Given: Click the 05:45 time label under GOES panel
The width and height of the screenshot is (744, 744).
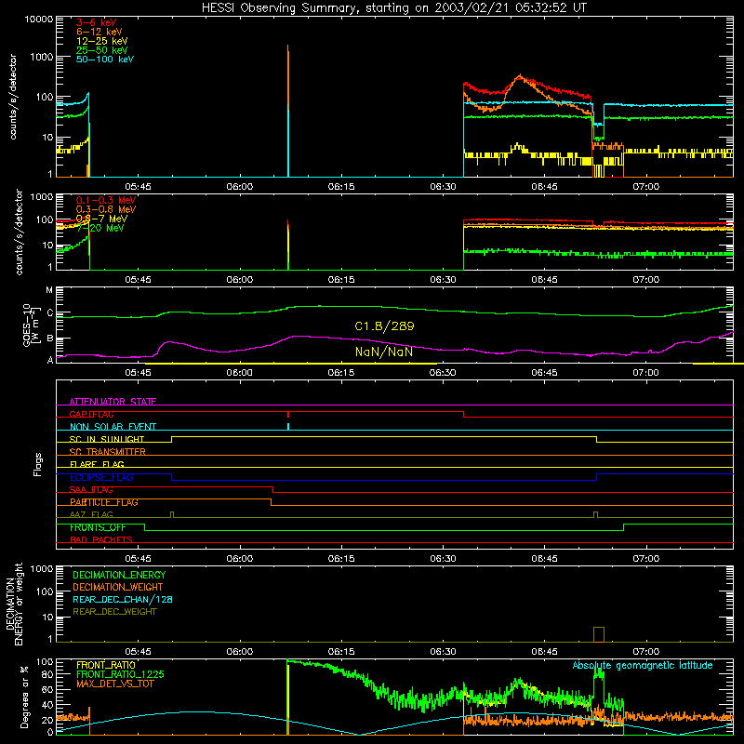Looking at the screenshot, I should 138,373.
